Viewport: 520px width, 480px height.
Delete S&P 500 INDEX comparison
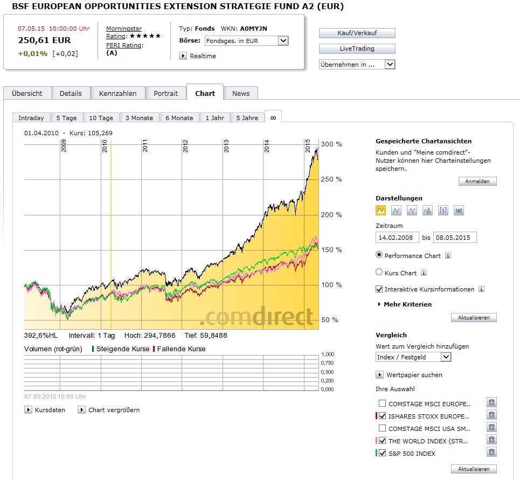tap(491, 453)
